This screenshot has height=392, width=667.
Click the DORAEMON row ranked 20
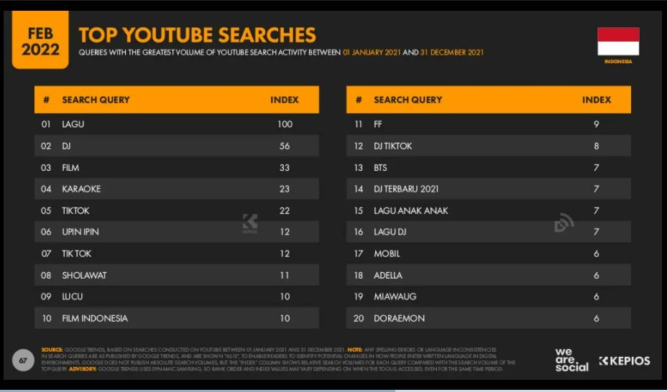pyautogui.click(x=488, y=318)
